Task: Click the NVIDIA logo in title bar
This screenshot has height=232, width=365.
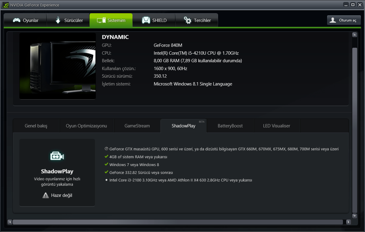Action: (5, 5)
